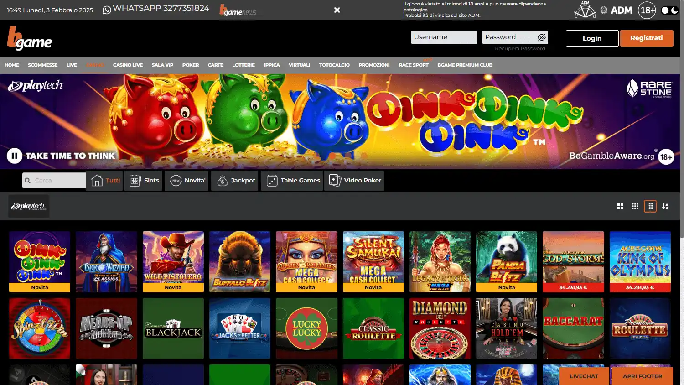
Task: Open Age of the Gods God of Storms
Action: (x=573, y=261)
